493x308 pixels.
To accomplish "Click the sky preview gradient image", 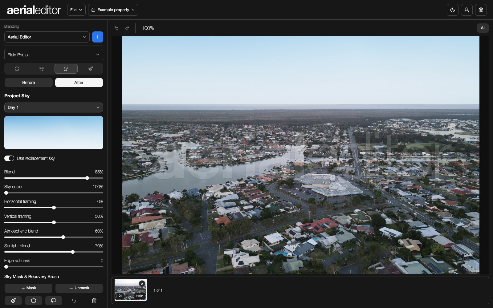I will pyautogui.click(x=54, y=132).
